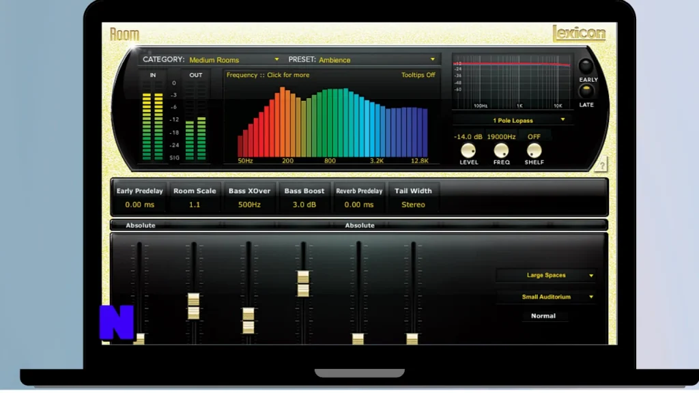The width and height of the screenshot is (699, 393).
Task: Click the 3.0 dB Bass Boost value
Action: [x=304, y=205]
